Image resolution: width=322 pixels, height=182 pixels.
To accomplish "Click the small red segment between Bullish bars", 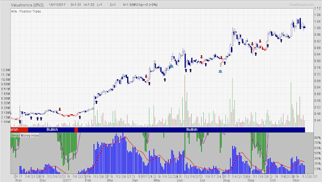I will coord(76,129).
